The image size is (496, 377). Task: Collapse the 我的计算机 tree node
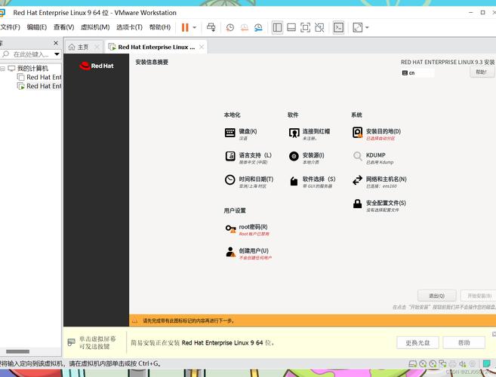(2, 69)
